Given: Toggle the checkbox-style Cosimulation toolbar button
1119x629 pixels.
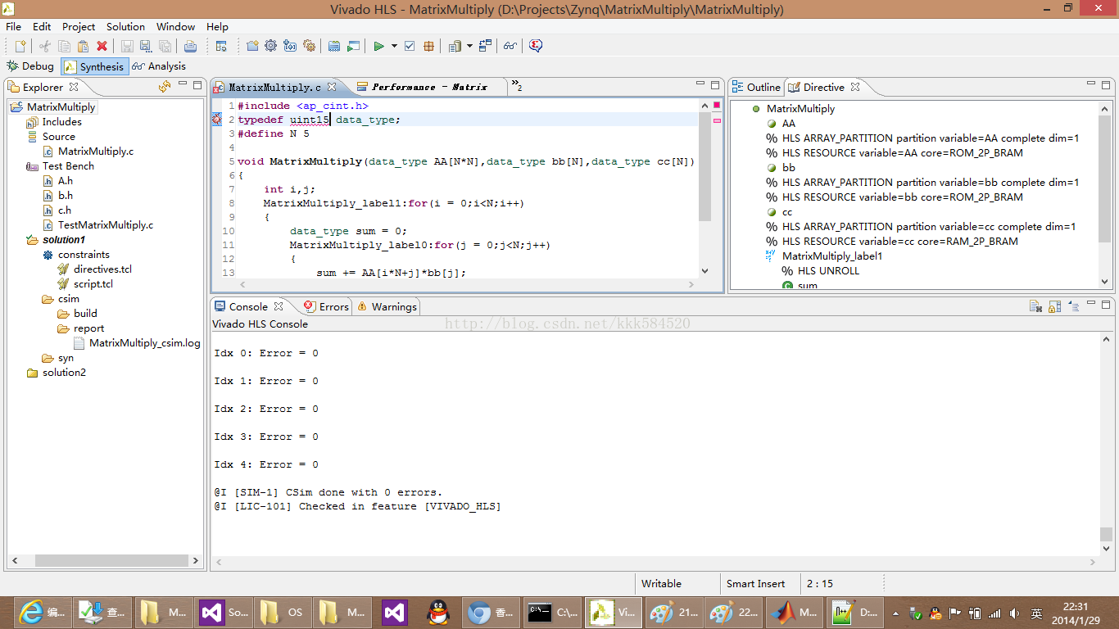Looking at the screenshot, I should (410, 46).
